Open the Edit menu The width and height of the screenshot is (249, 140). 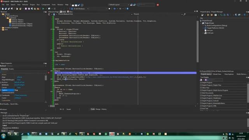coord(7,5)
